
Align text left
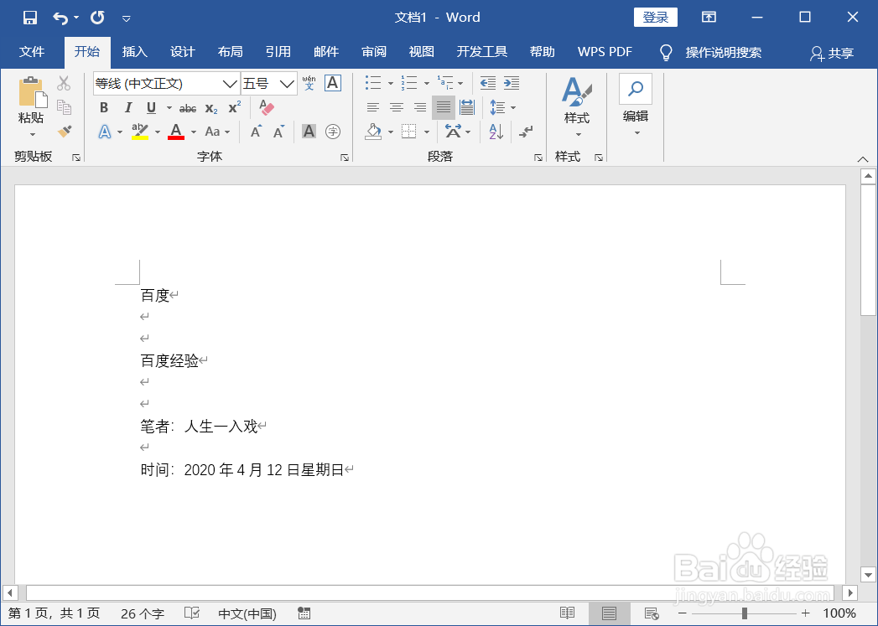372,107
